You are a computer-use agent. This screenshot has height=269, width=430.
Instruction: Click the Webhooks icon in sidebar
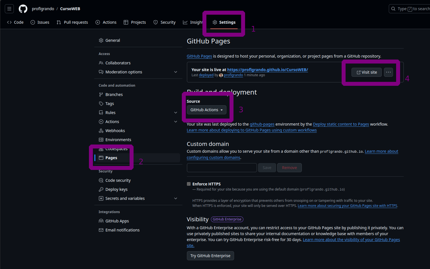click(101, 131)
